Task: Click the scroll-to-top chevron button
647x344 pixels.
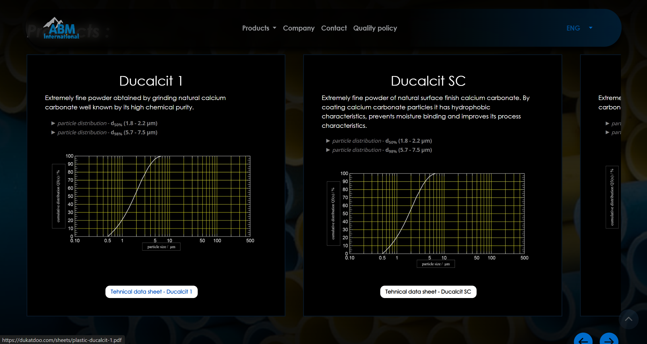Action: pyautogui.click(x=628, y=319)
